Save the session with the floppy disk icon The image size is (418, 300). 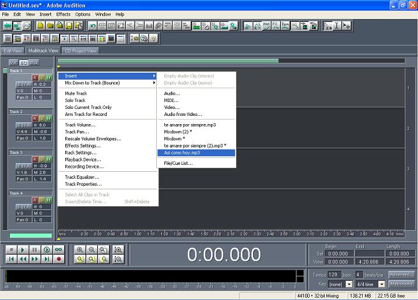[x=69, y=26]
